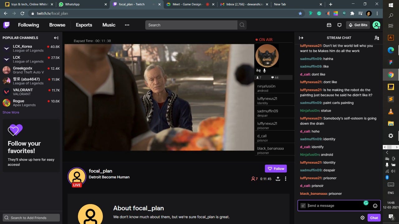The width and height of the screenshot is (399, 224).
Task: Open Microsoft Edge from taskbar
Action: 391,50
